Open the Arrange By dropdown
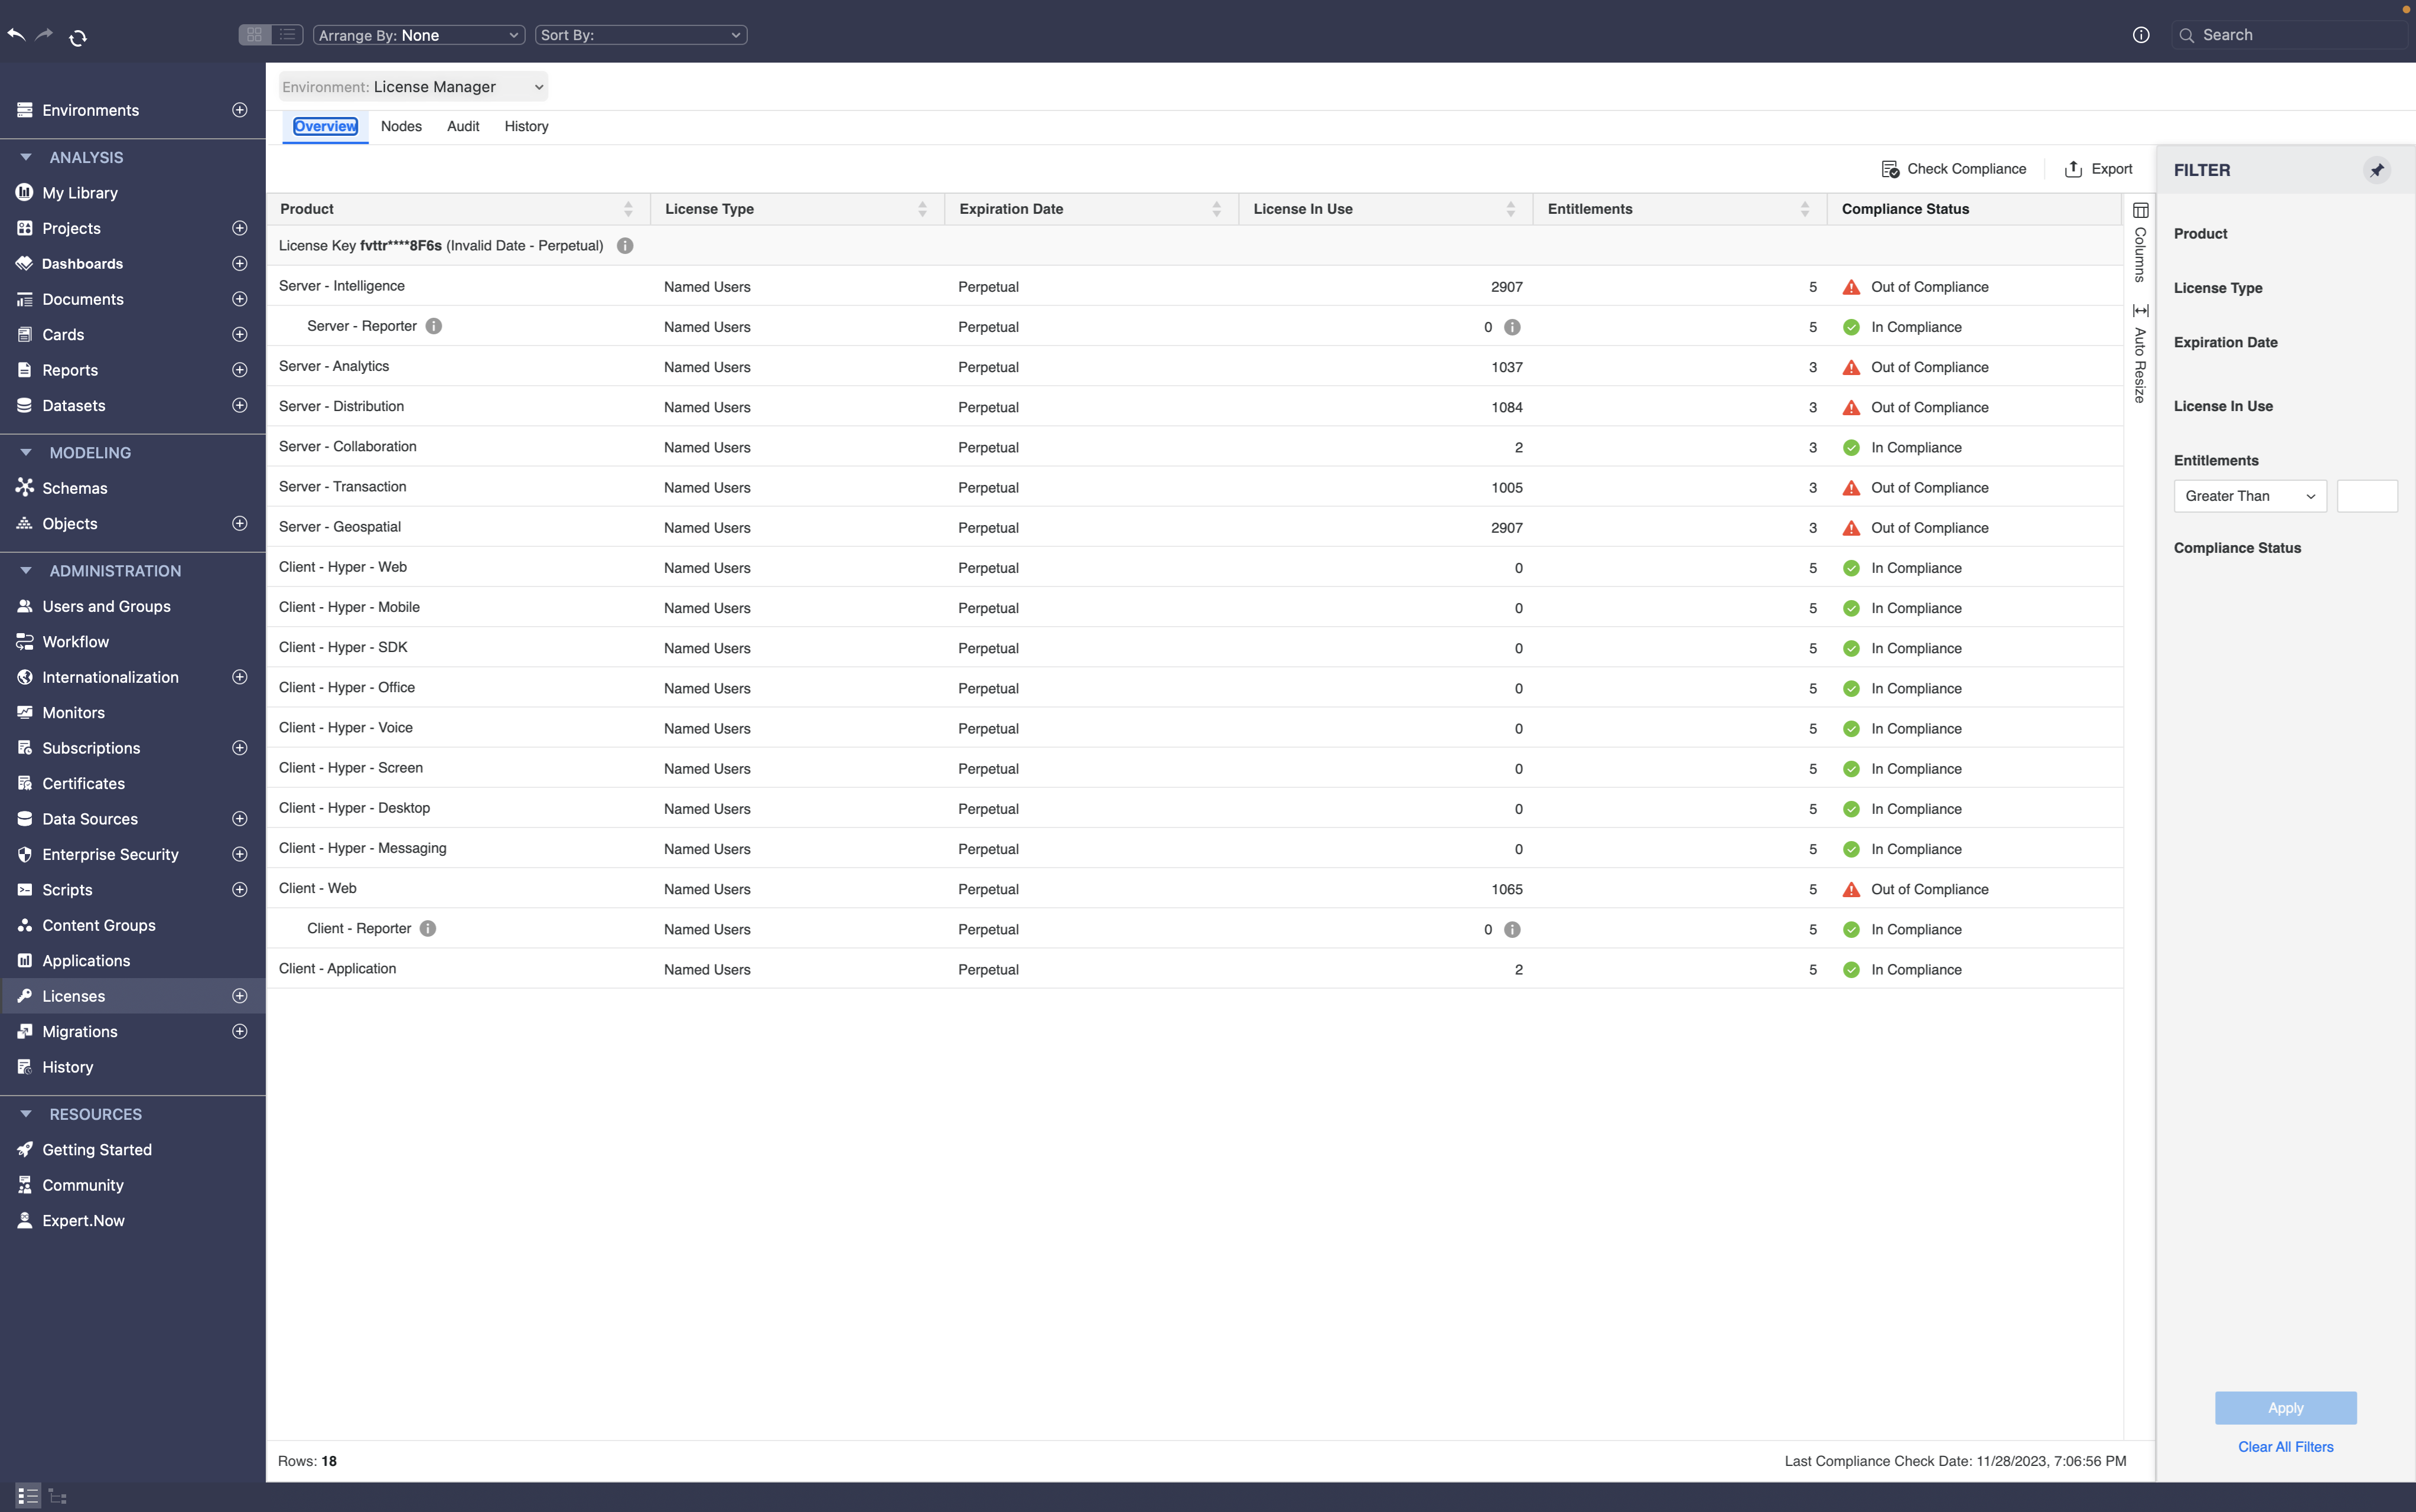 tap(419, 35)
